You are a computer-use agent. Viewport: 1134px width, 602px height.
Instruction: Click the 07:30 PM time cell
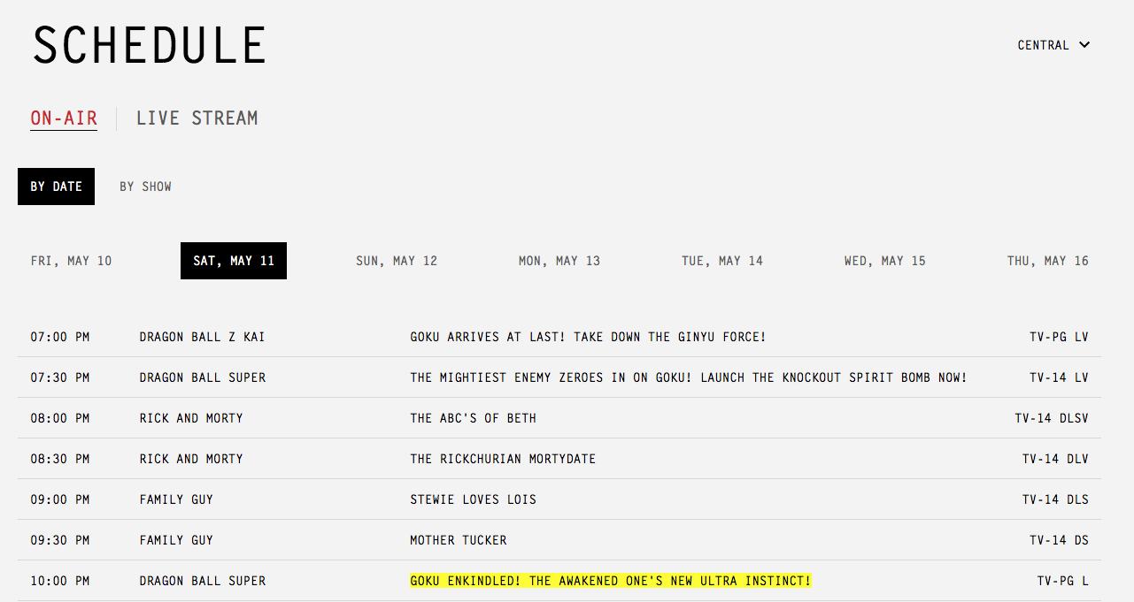[x=60, y=377]
